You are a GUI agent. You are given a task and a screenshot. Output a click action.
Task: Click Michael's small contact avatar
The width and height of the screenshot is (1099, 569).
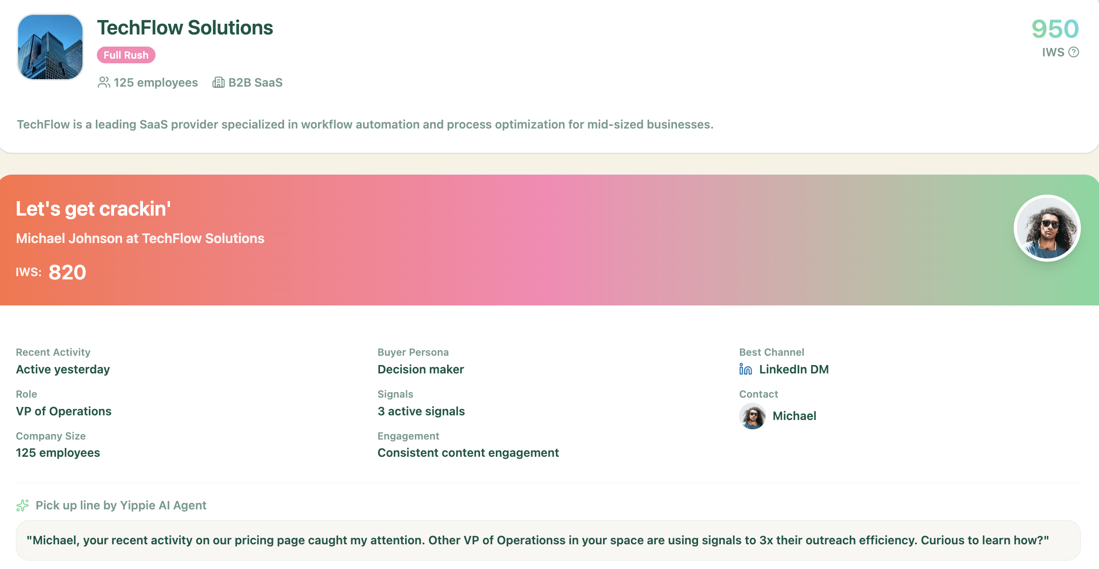click(753, 416)
